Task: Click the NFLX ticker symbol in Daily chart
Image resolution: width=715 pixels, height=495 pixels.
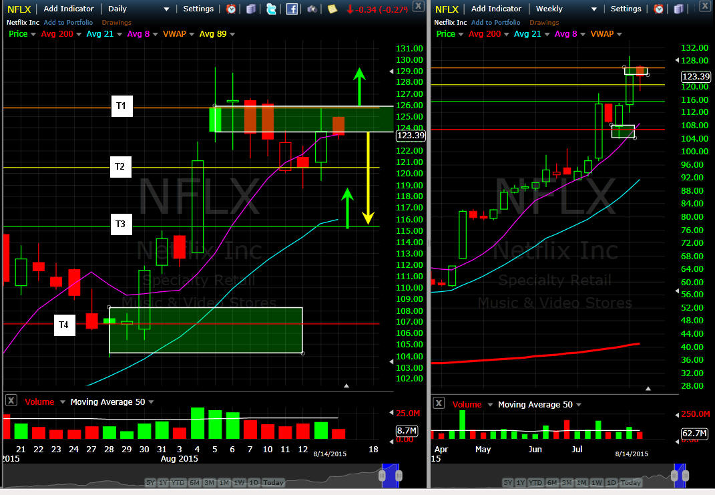Action: 19,9
